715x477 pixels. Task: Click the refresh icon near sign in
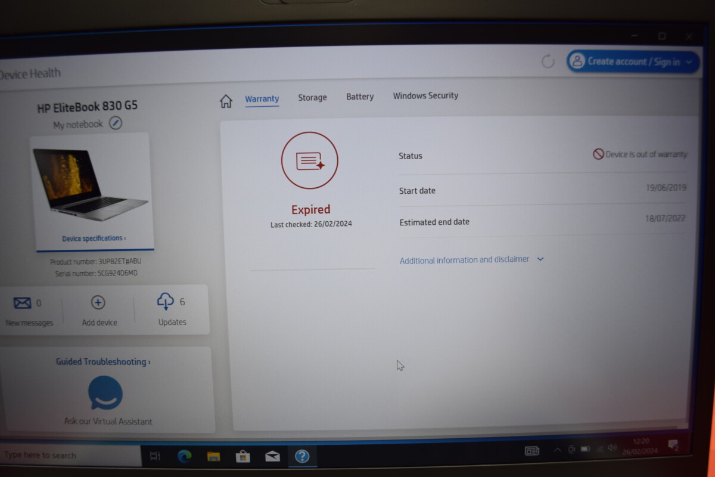click(x=548, y=61)
